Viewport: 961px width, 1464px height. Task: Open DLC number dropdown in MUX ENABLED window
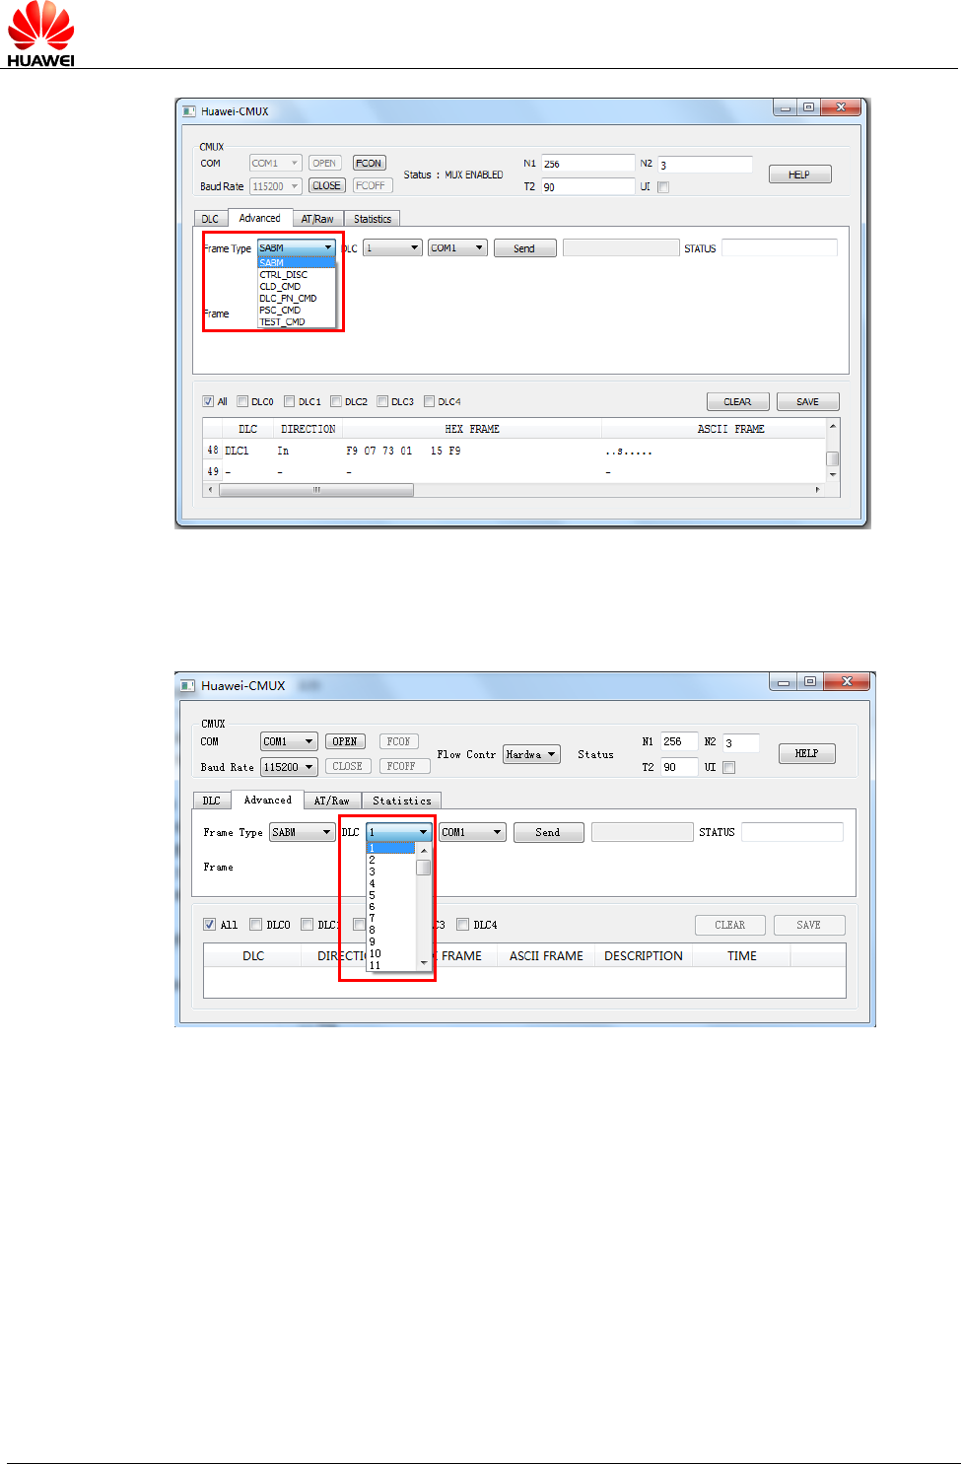[392, 247]
